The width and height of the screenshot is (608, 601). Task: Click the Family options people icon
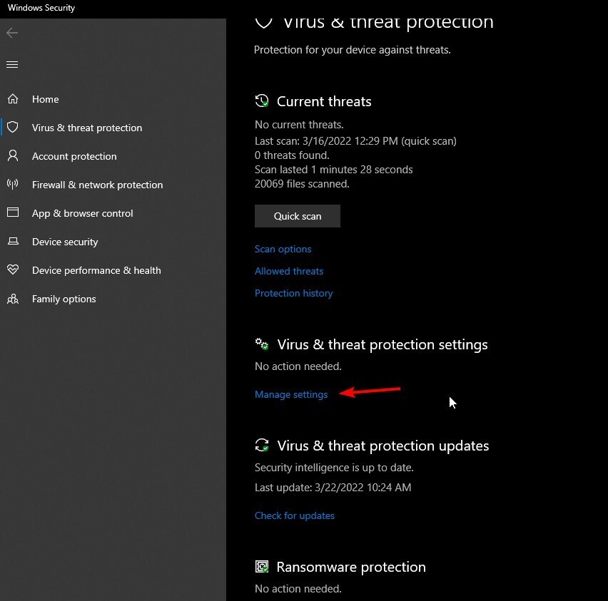tap(13, 299)
